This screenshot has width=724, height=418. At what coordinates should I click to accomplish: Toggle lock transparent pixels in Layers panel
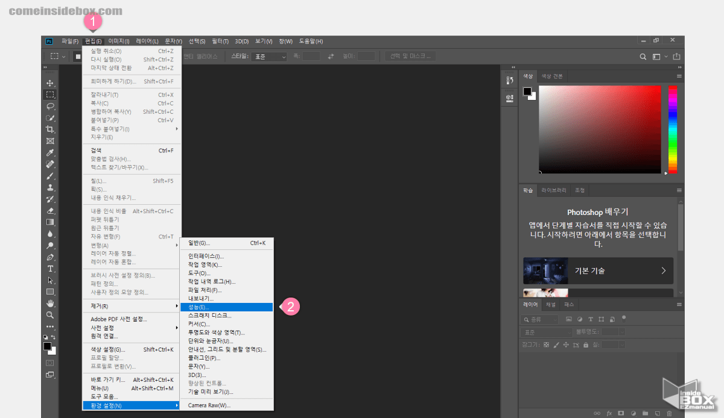(x=547, y=345)
